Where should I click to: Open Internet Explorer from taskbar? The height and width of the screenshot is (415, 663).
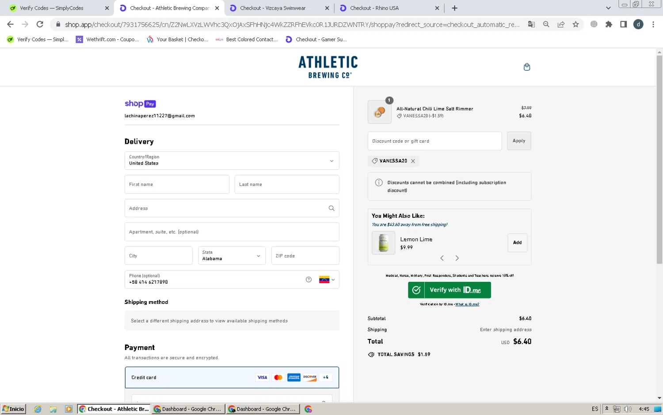point(38,409)
